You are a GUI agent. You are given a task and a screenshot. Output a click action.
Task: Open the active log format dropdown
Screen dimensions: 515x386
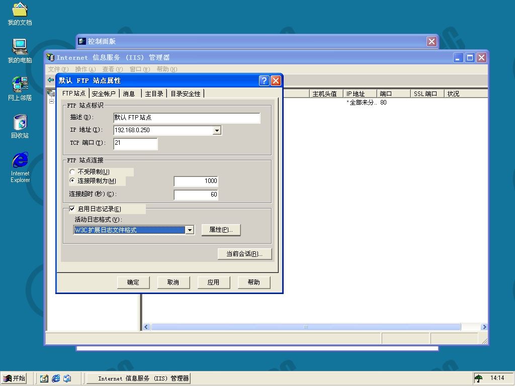tap(190, 230)
